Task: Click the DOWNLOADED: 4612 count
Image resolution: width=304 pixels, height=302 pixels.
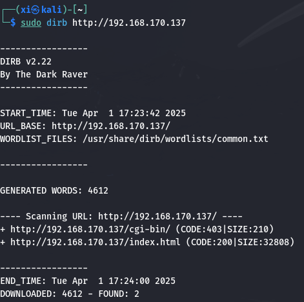Action: pos(41,294)
